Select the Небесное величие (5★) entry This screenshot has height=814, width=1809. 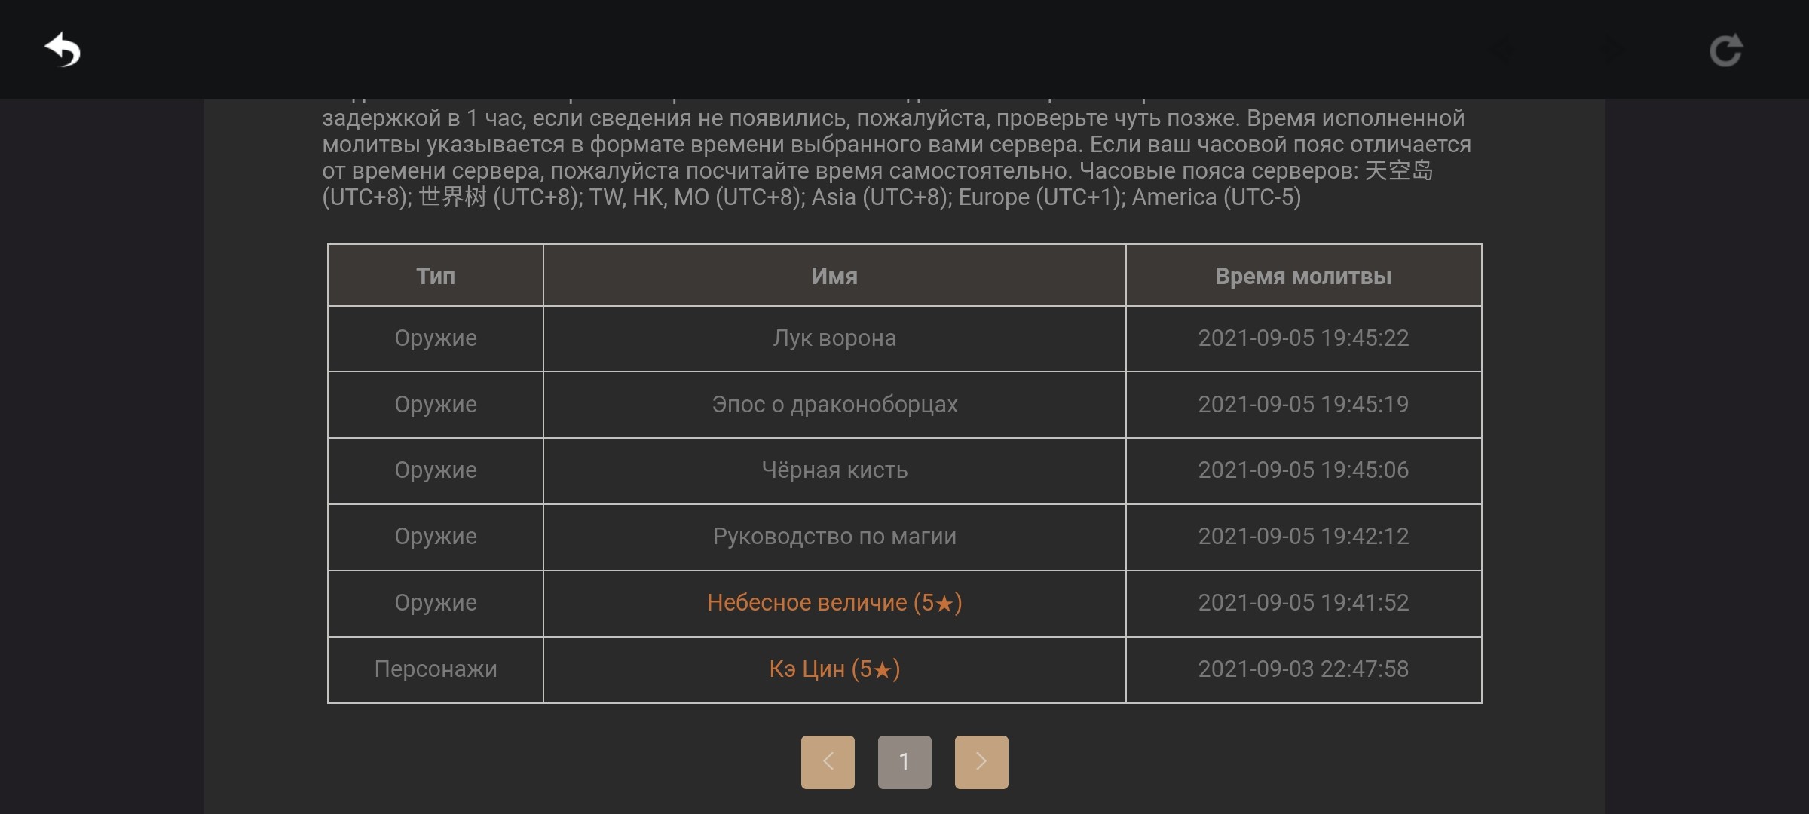[x=834, y=603]
